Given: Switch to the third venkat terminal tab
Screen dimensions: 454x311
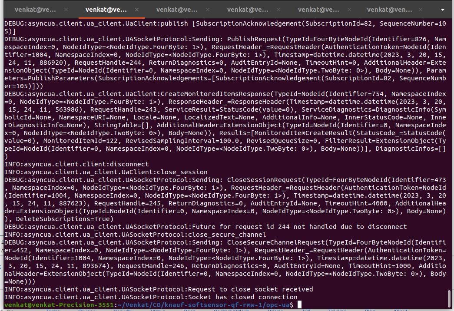Looking at the screenshot, I should pos(177,9).
